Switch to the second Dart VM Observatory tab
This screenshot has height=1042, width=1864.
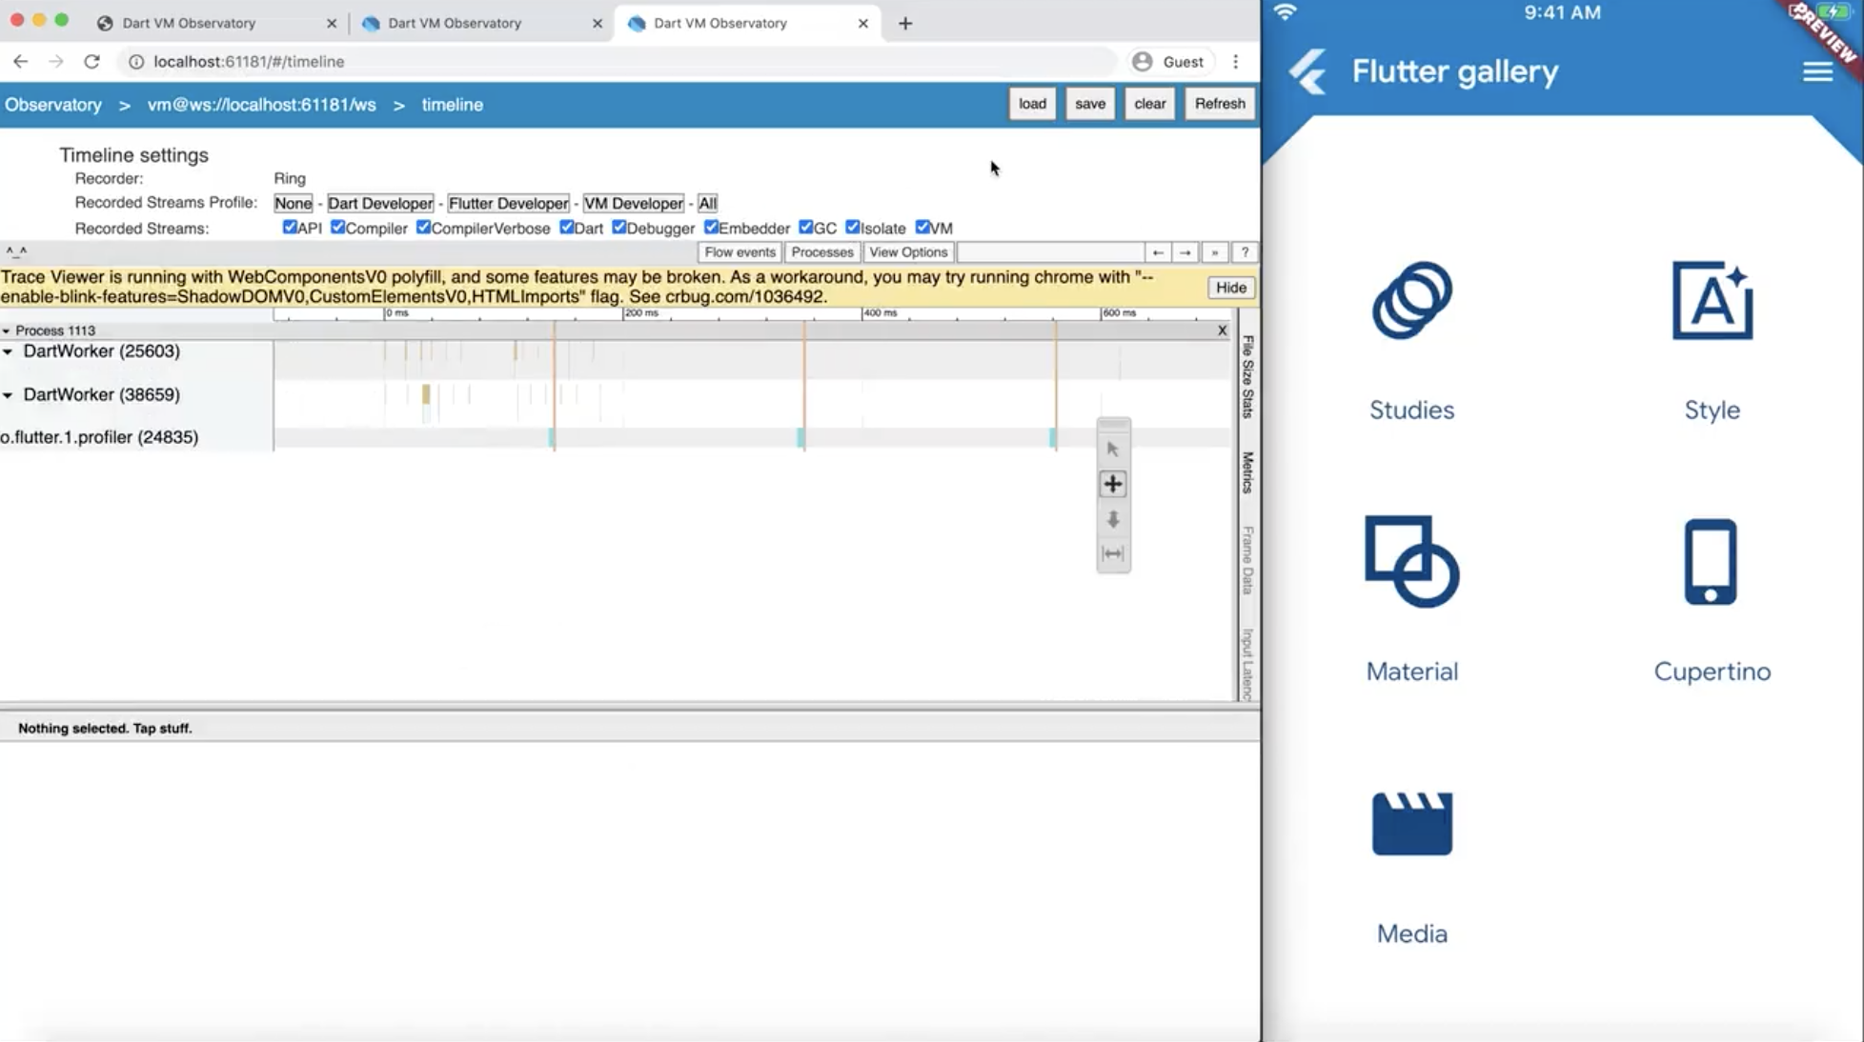(x=455, y=23)
